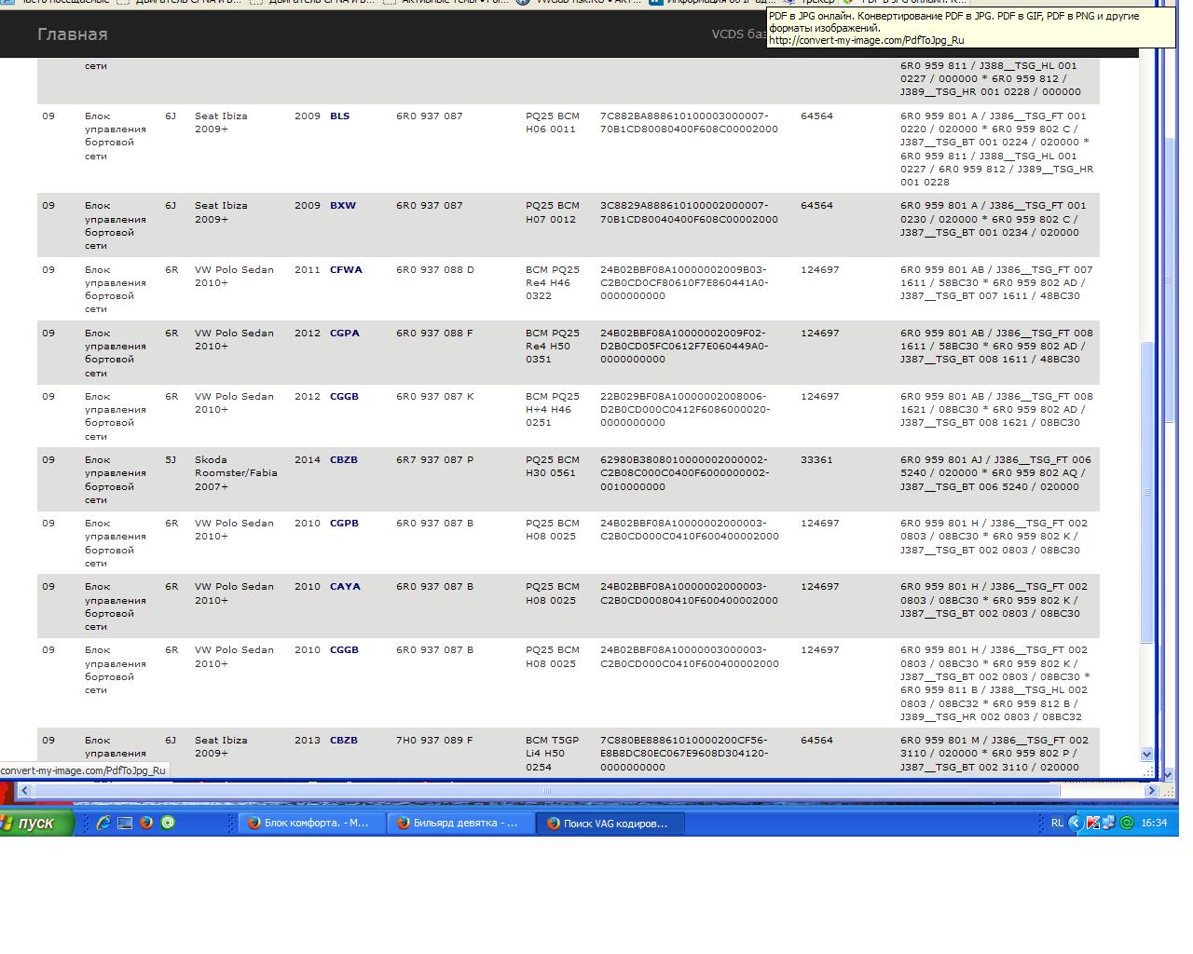Image resolution: width=1193 pixels, height=954 pixels.
Task: Open the VCDS баз menu item in the header
Action: coord(739,34)
